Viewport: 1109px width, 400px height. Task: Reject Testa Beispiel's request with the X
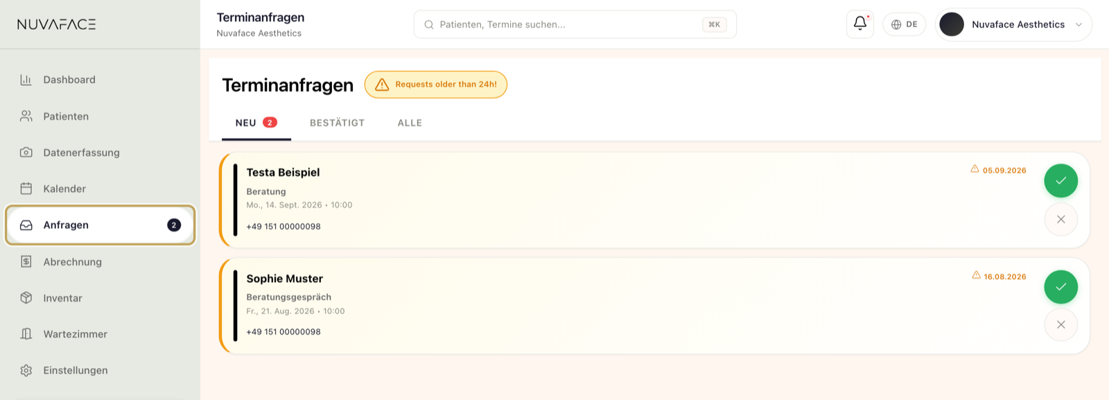pyautogui.click(x=1060, y=219)
